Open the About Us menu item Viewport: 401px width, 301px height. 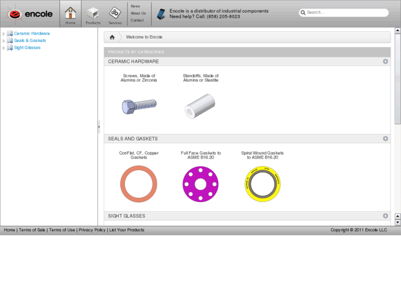pyautogui.click(x=138, y=13)
